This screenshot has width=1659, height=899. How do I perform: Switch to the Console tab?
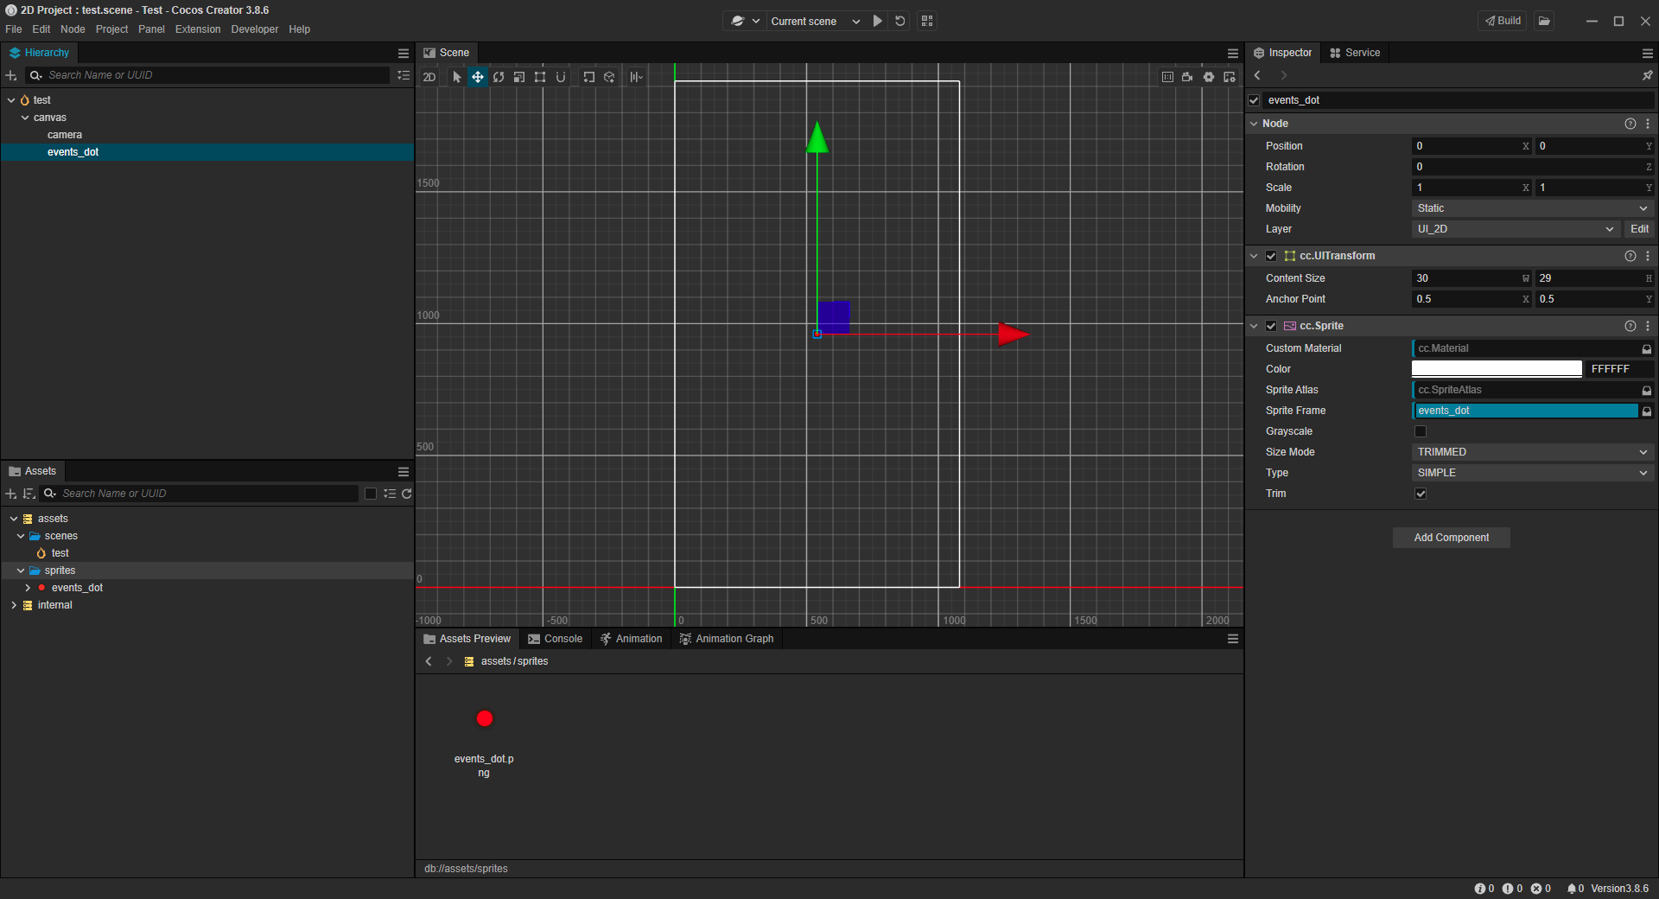(556, 639)
